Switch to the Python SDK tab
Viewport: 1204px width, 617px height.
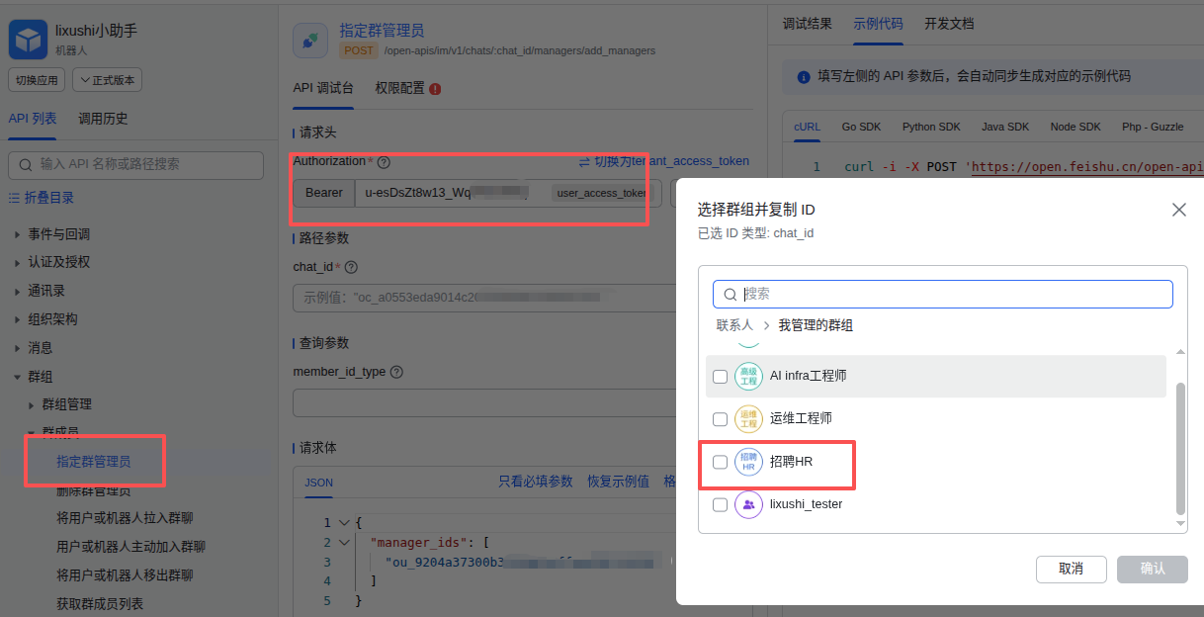(x=930, y=127)
